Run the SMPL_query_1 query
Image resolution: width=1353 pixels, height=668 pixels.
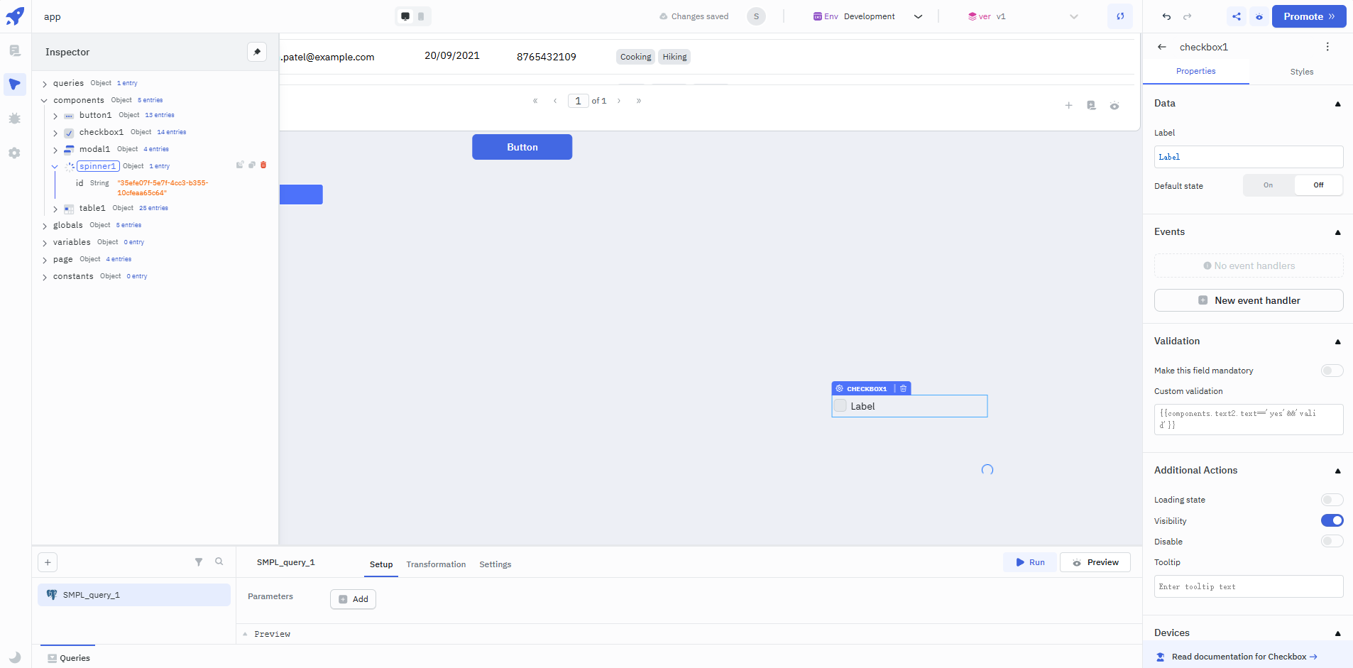[x=1030, y=562]
